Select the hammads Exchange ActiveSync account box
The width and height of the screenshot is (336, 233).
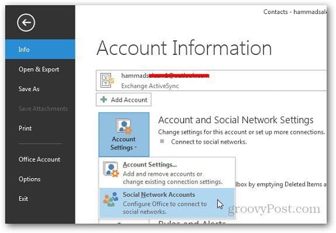click(x=212, y=81)
